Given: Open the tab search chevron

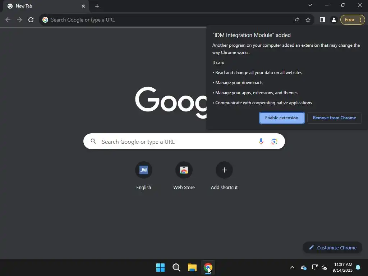Looking at the screenshot, I should pos(310,5).
